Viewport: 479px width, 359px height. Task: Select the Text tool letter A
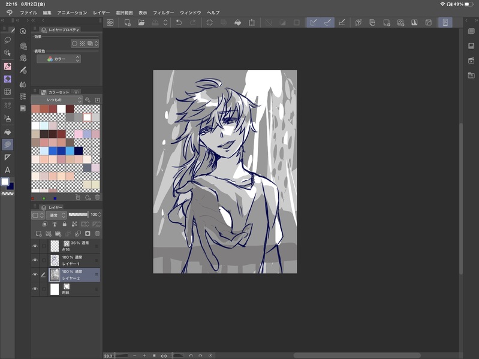pos(7,170)
